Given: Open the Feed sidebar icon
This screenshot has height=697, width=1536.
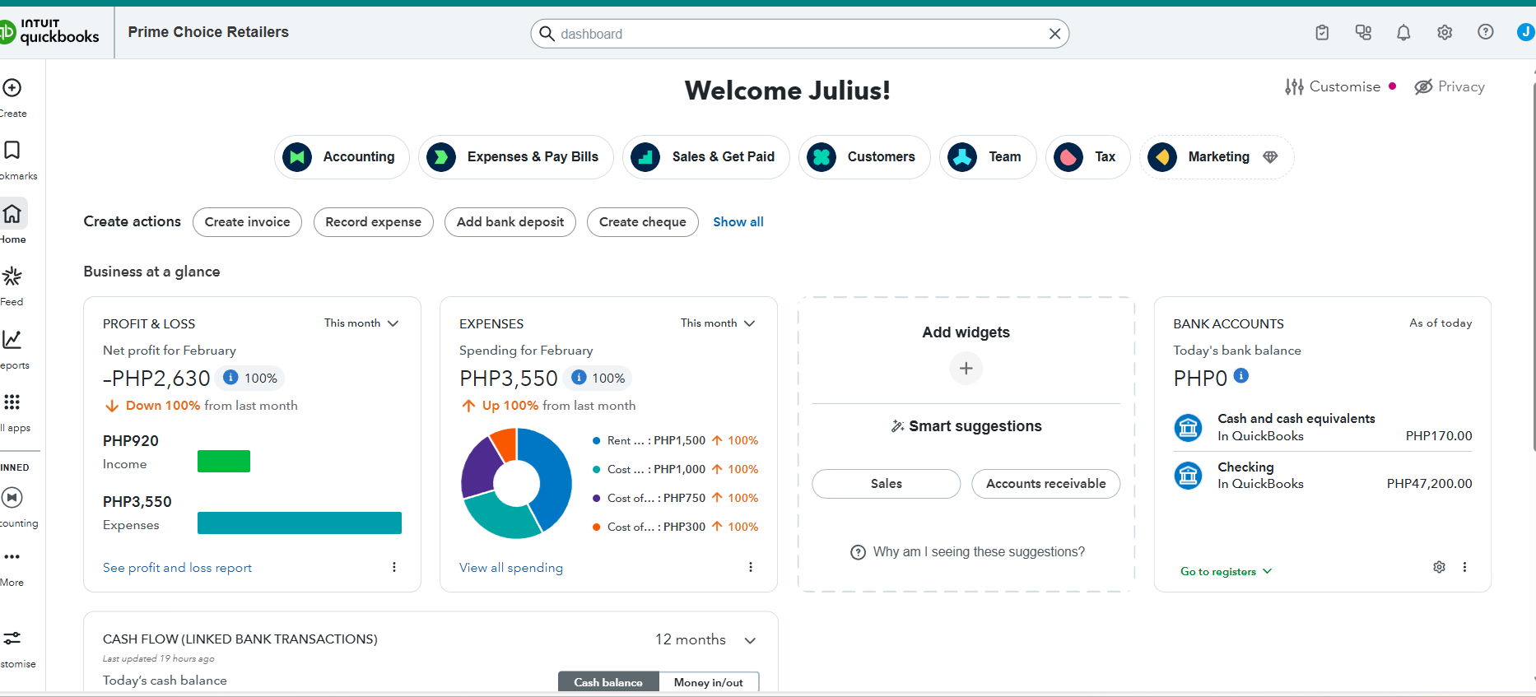Looking at the screenshot, I should (x=12, y=276).
